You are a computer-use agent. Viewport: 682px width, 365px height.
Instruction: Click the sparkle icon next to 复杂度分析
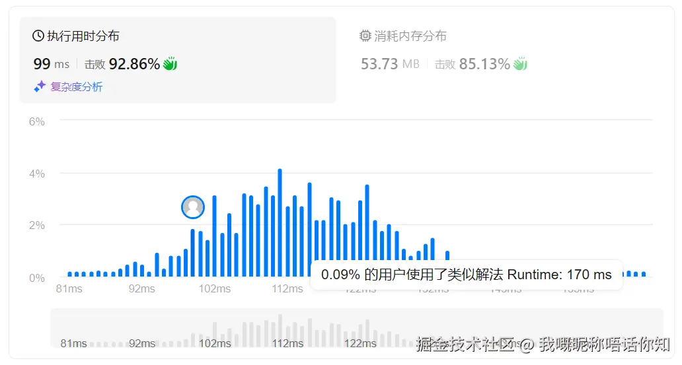point(40,86)
